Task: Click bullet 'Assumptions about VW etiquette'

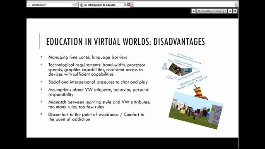Action: (99, 92)
